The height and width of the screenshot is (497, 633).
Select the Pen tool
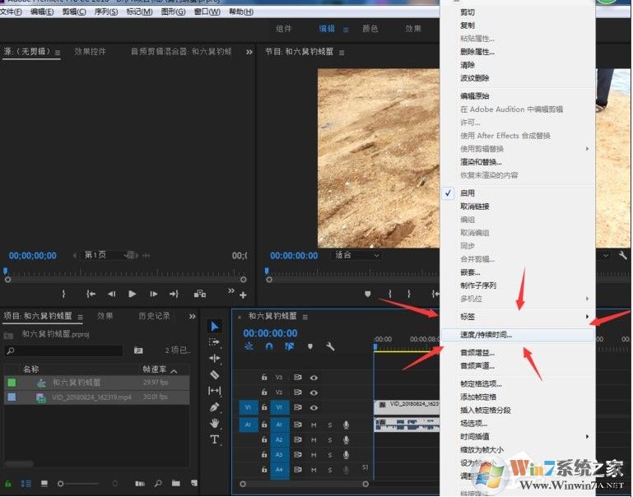coord(215,406)
